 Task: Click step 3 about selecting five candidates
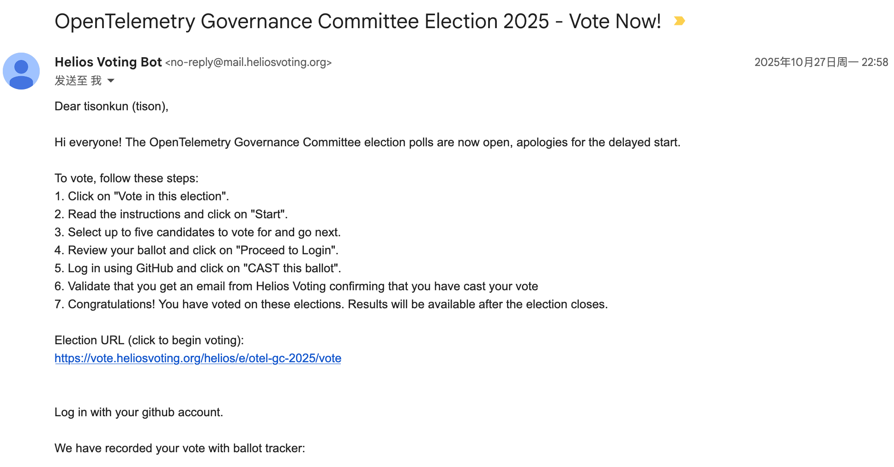coord(198,232)
